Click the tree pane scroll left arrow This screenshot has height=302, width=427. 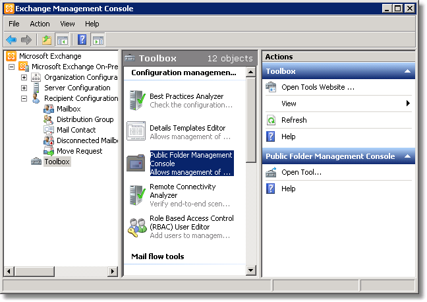coord(9,271)
